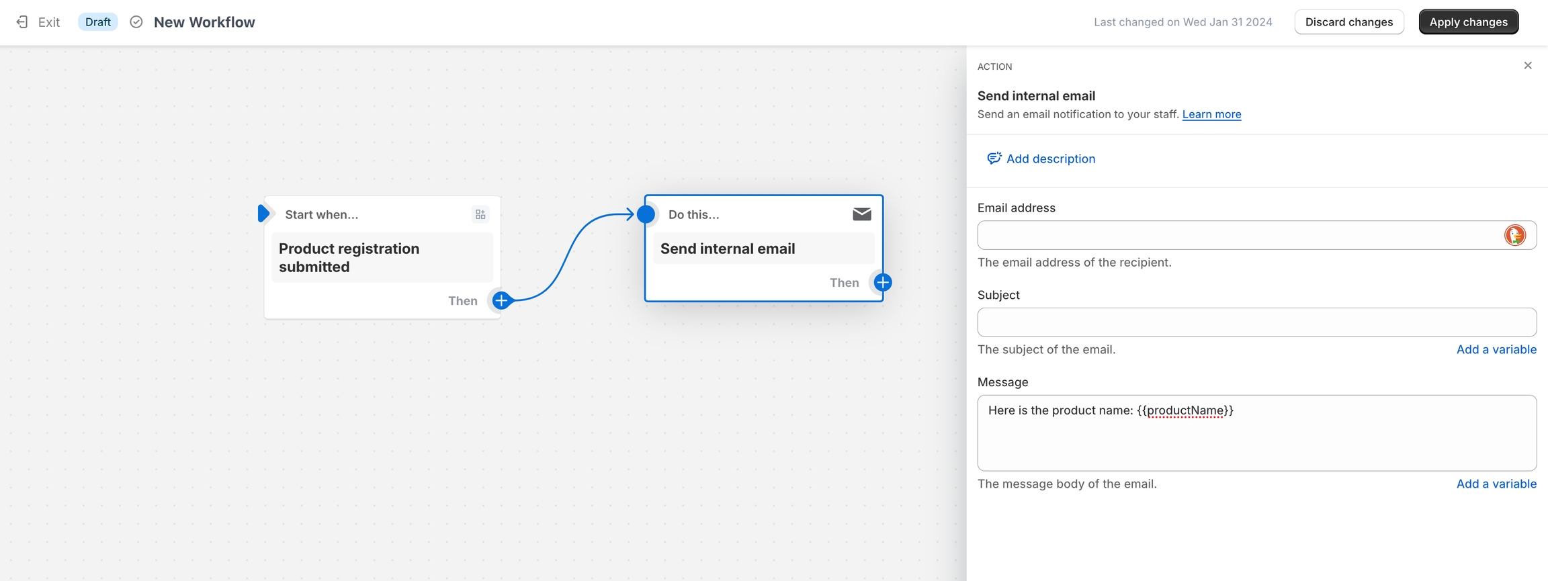Open the Learn more link
Screen dimensions: 1548x581
[x=1211, y=114]
